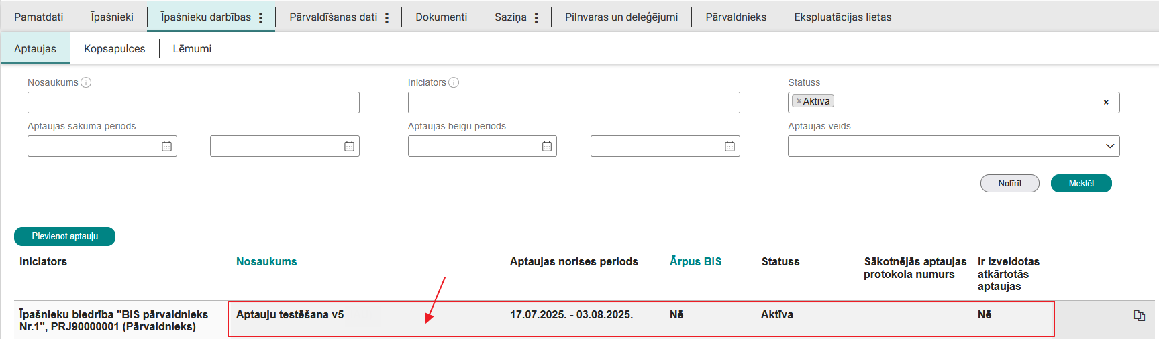Show info tooltip for Iniciators field
1159x339 pixels.
(x=454, y=82)
